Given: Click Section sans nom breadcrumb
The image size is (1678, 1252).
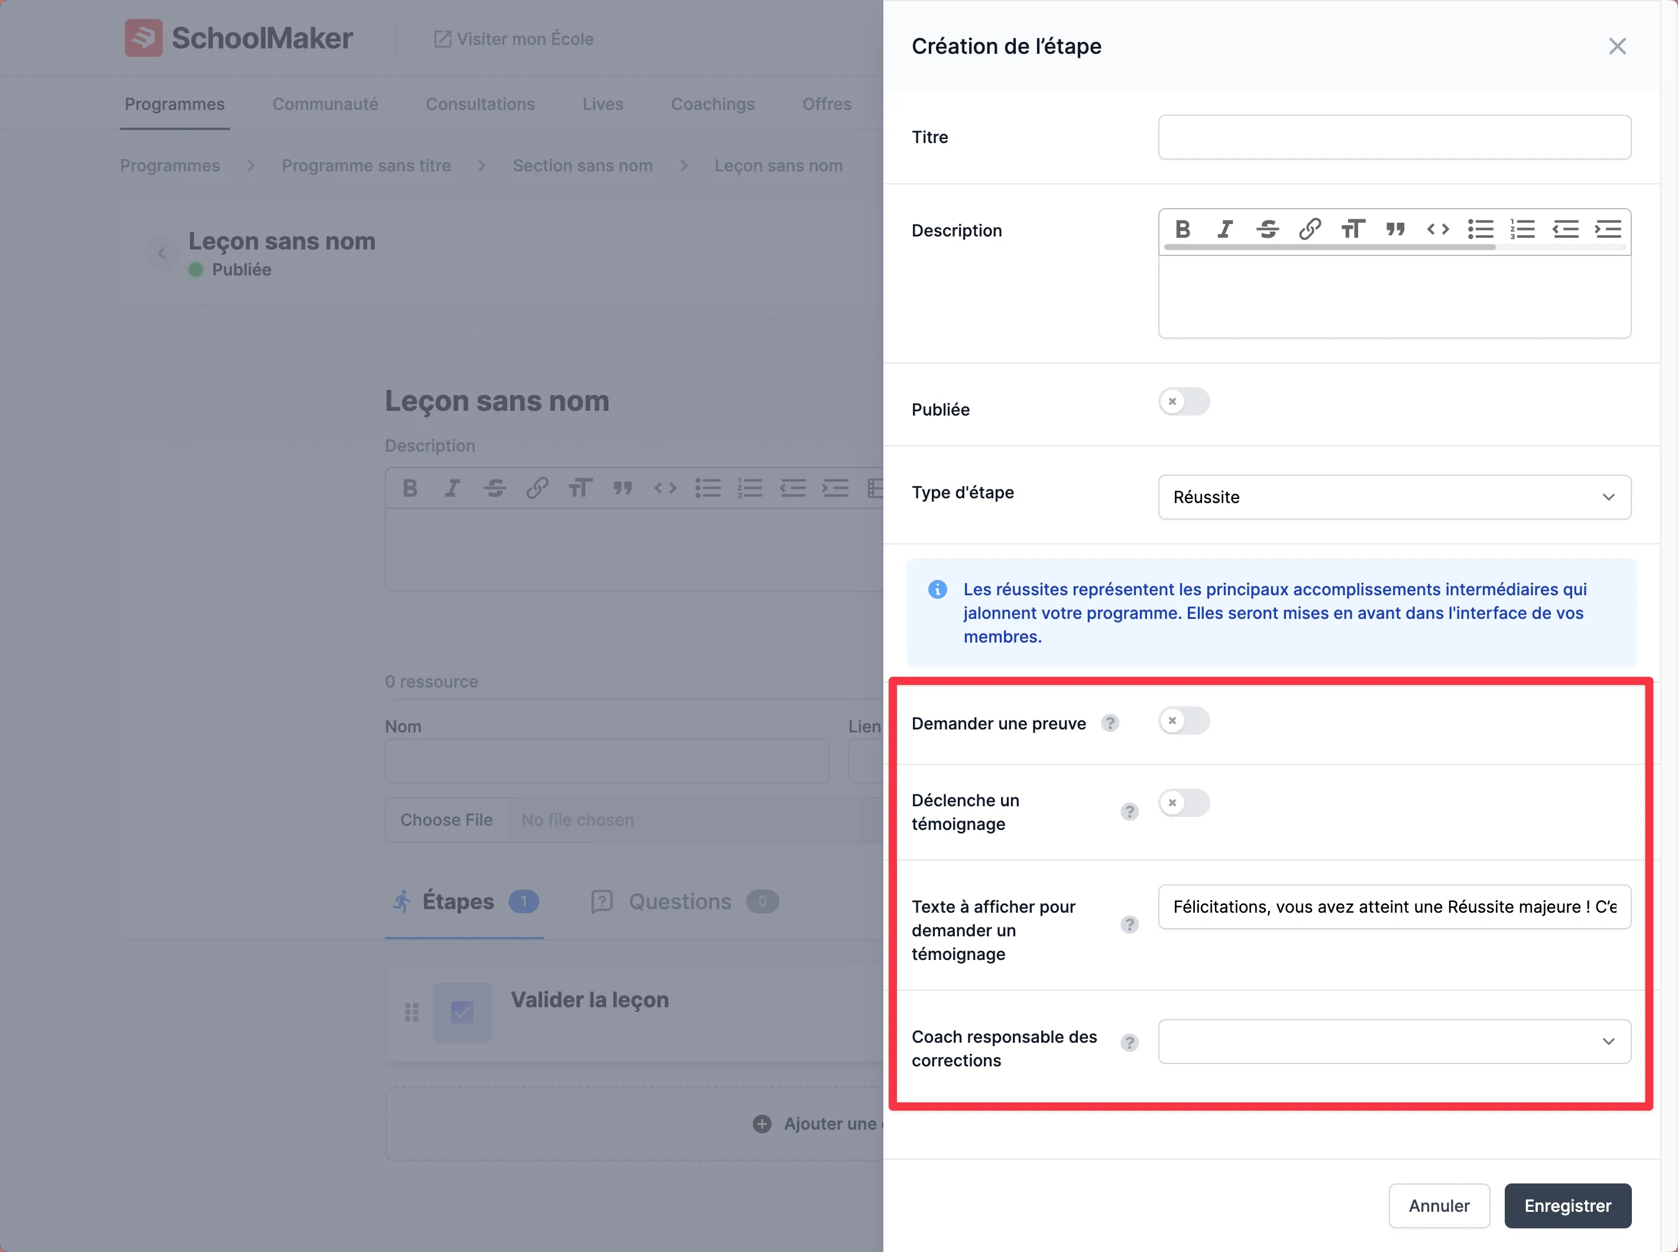Looking at the screenshot, I should tap(583, 165).
